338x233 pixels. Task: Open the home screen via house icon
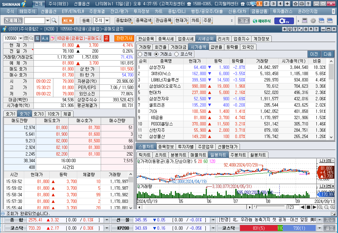(x=296, y=4)
